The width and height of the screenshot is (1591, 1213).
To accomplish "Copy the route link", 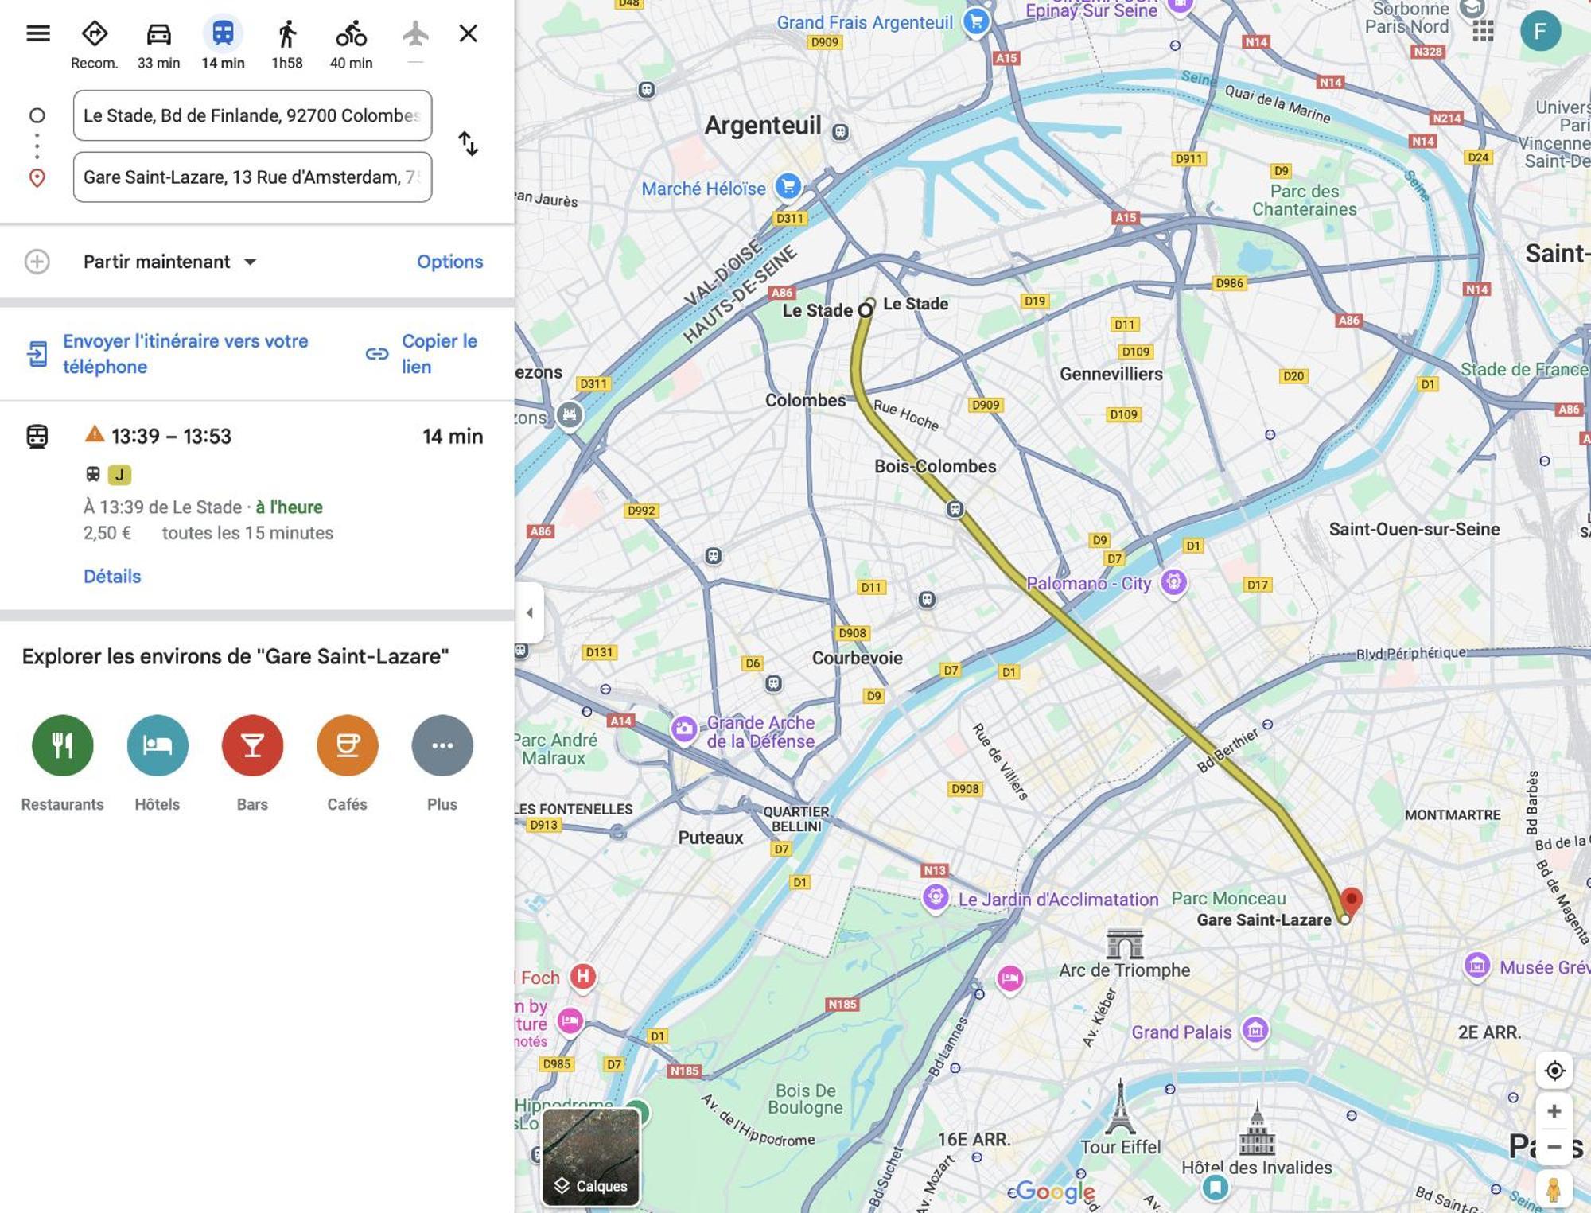I will coord(422,354).
